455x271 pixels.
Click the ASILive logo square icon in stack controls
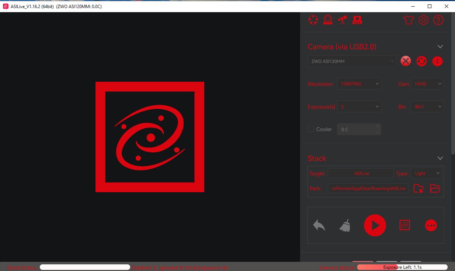click(x=404, y=225)
